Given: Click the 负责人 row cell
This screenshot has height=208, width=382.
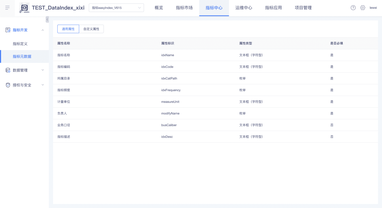Looking at the screenshot, I should 62,113.
